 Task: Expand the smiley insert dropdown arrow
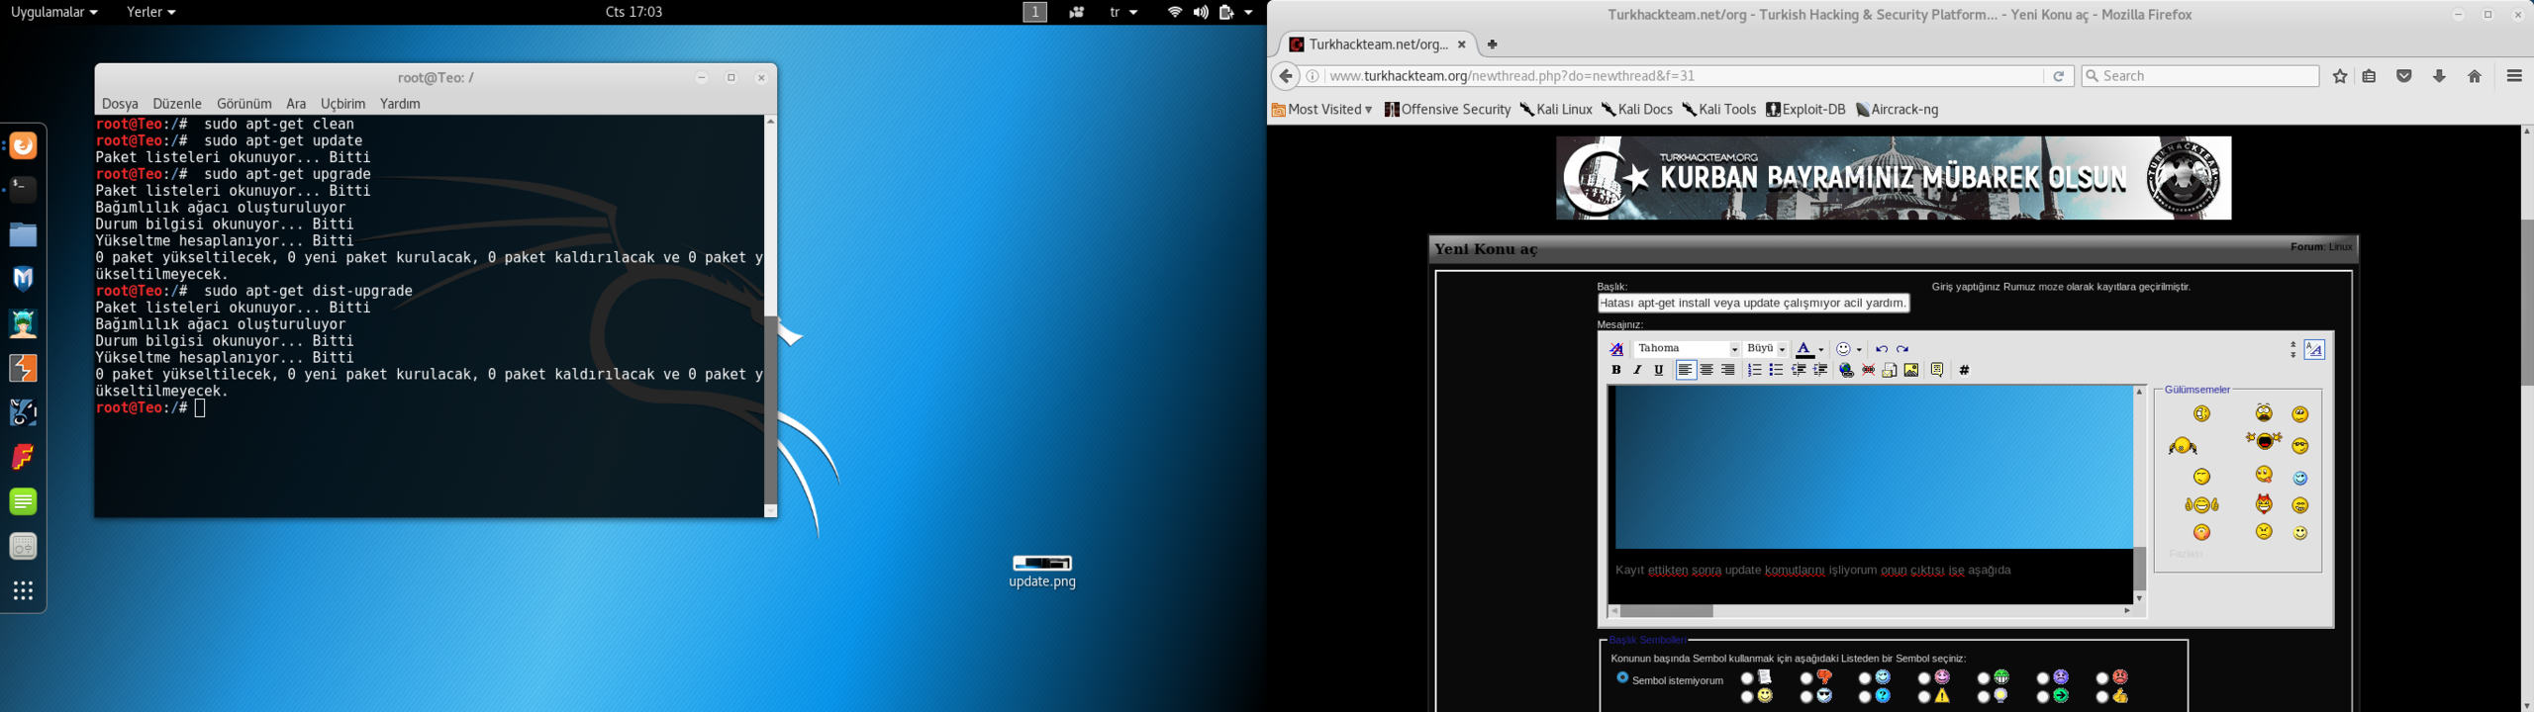pos(1860,350)
